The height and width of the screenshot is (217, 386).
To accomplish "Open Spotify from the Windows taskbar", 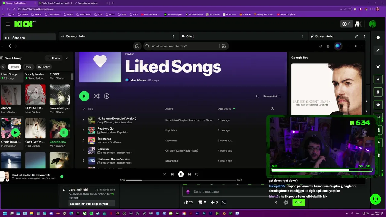I will point(91,213).
